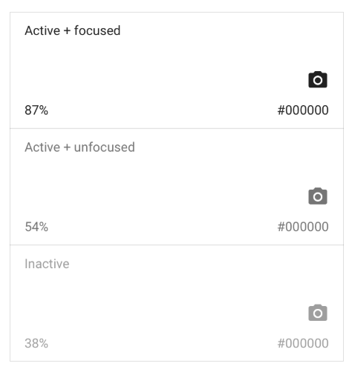Click divider line below 54% row
This screenshot has width=352, height=369.
click(x=177, y=245)
